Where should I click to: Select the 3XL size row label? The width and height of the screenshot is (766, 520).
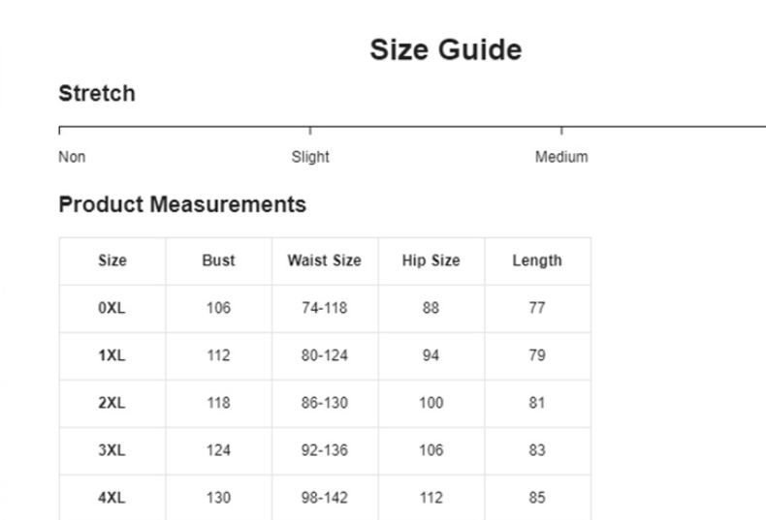coord(112,450)
